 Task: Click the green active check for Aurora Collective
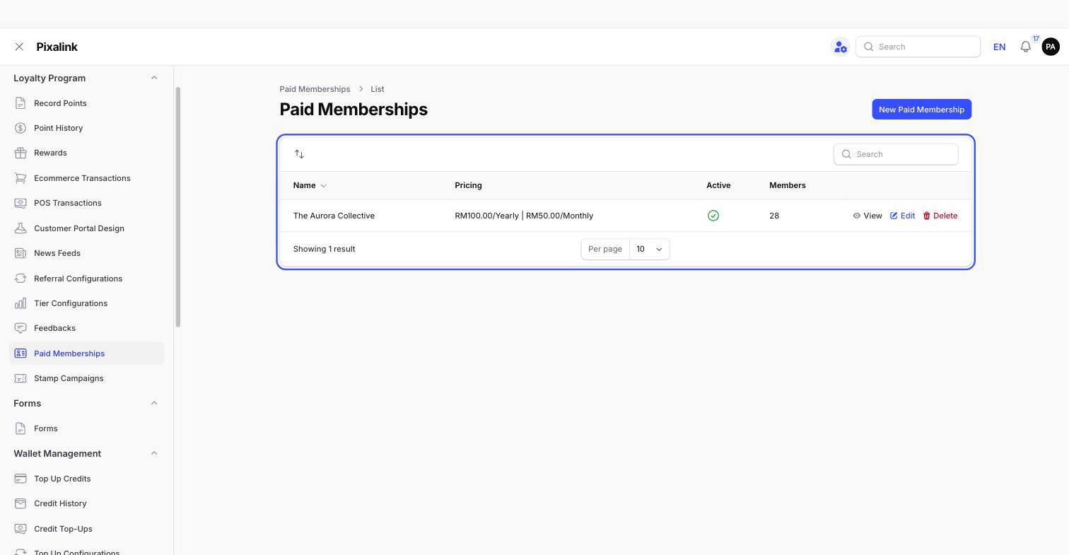pos(713,216)
